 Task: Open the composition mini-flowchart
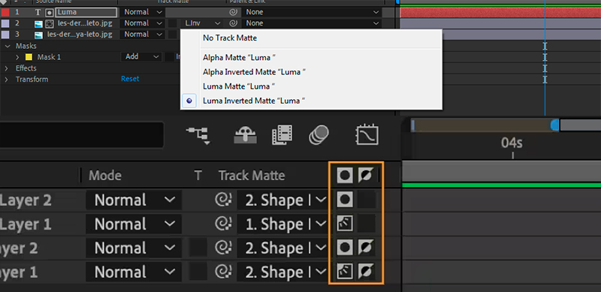(198, 136)
